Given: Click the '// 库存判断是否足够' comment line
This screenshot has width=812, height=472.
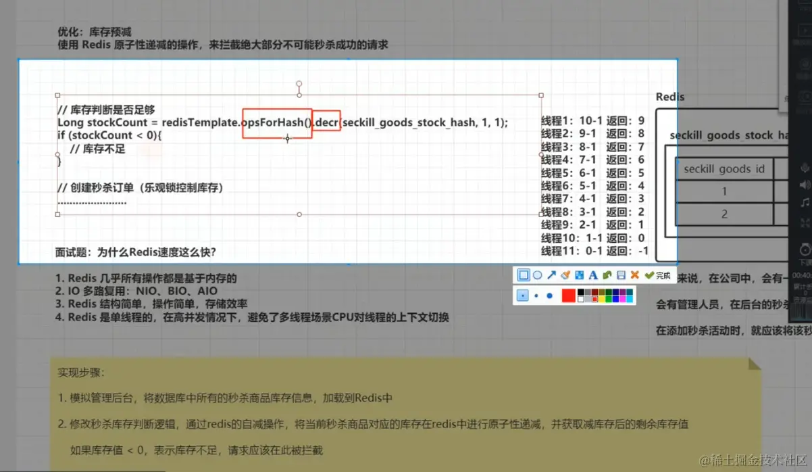Looking at the screenshot, I should coord(106,110).
